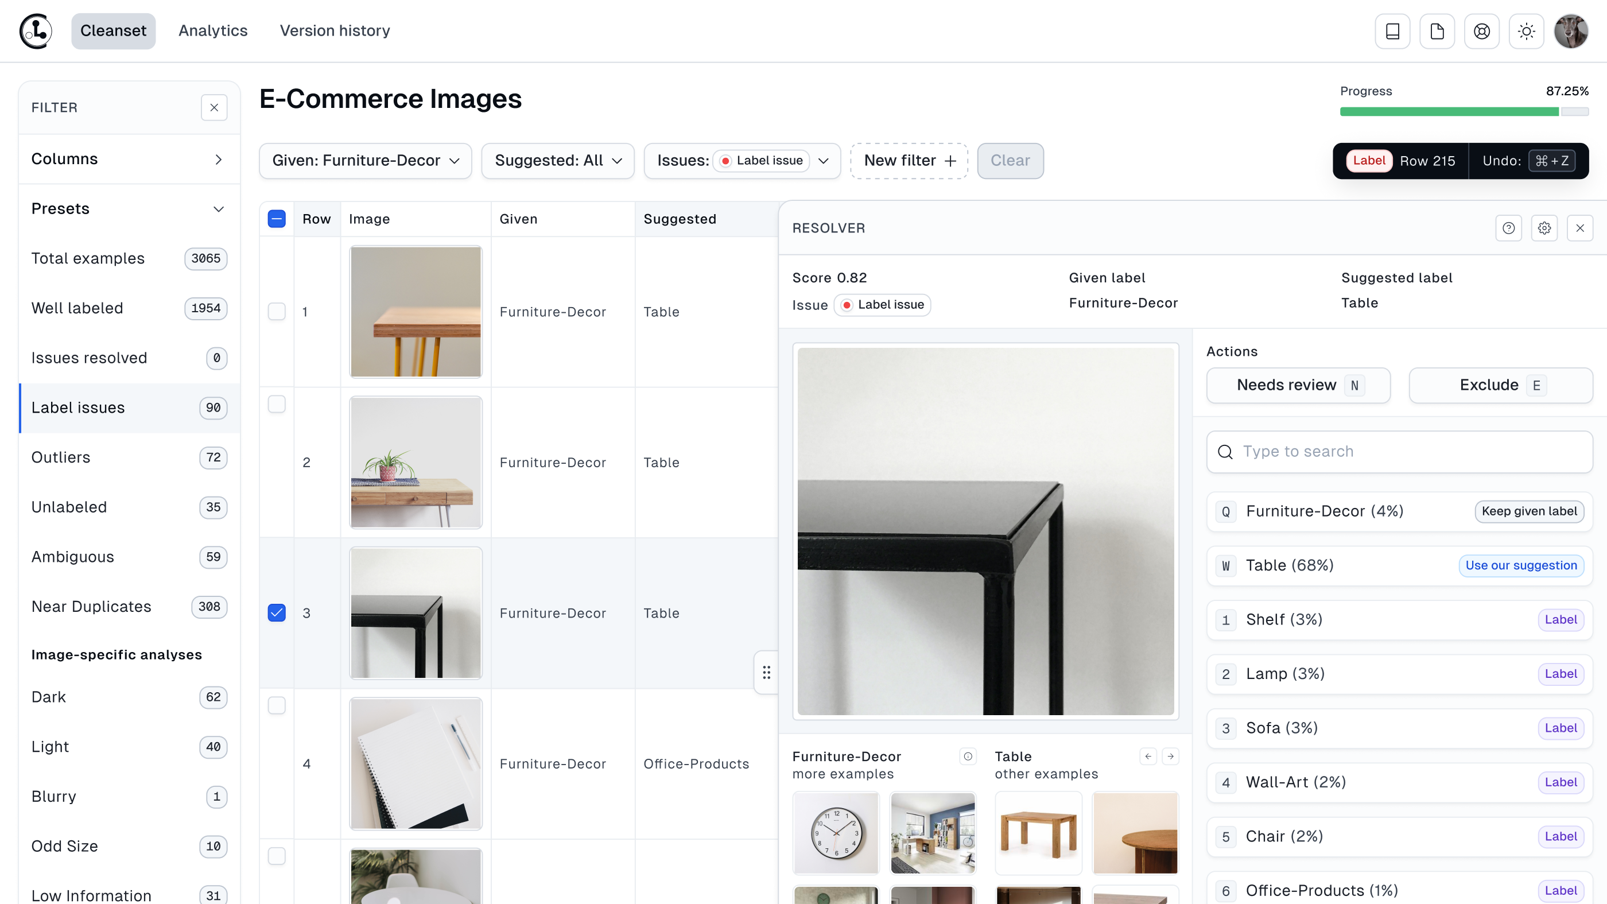The image size is (1607, 904).
Task: Keep given label Furniture-Decor (4%)
Action: [x=1399, y=511]
